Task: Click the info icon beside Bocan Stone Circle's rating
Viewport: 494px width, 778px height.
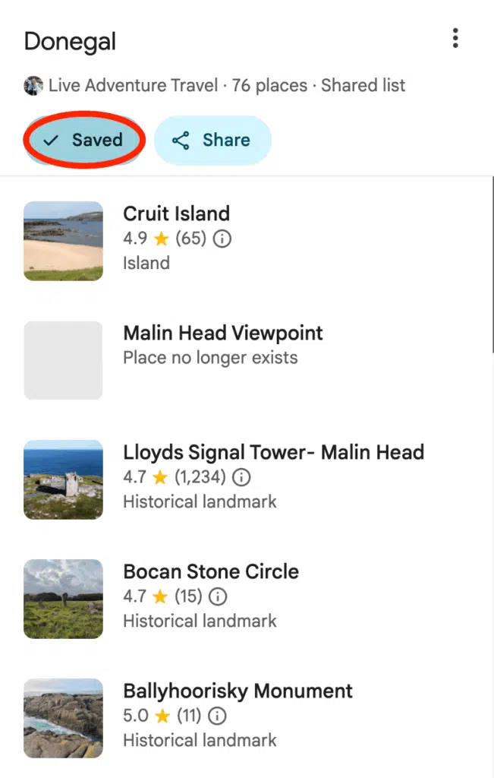Action: tap(218, 596)
